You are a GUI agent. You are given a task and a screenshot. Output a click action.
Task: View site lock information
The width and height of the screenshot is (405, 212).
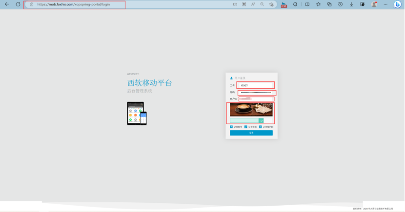[x=32, y=4]
